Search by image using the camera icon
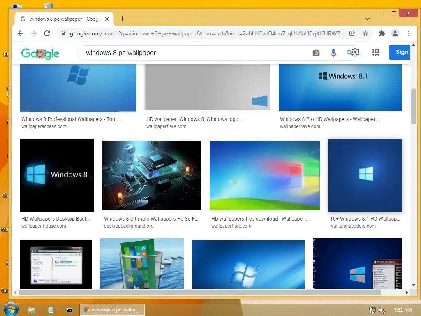Viewport: 421px width, 316px height. point(316,53)
